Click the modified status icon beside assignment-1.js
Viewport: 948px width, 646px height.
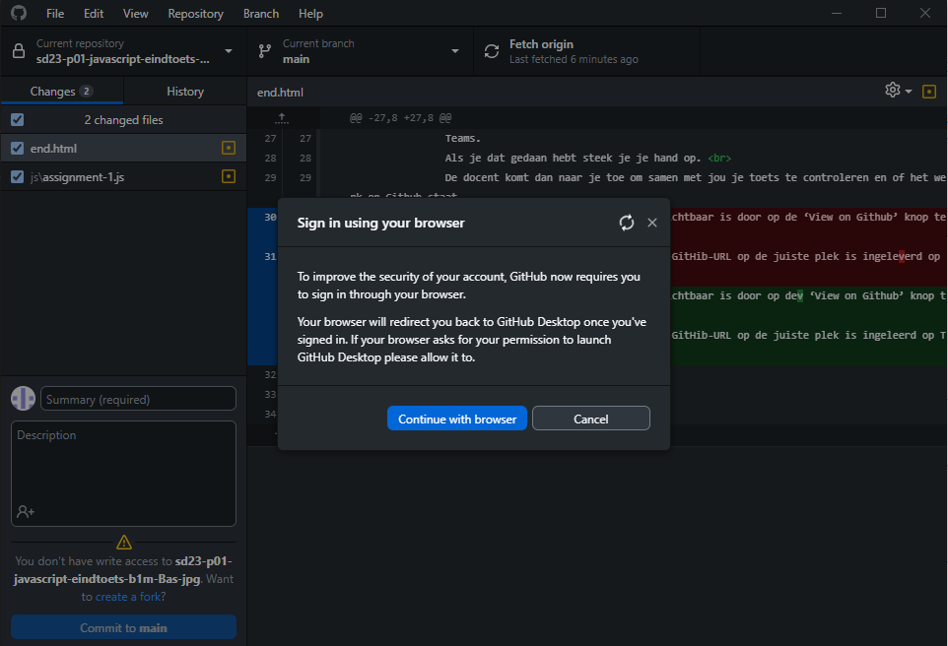coord(229,176)
